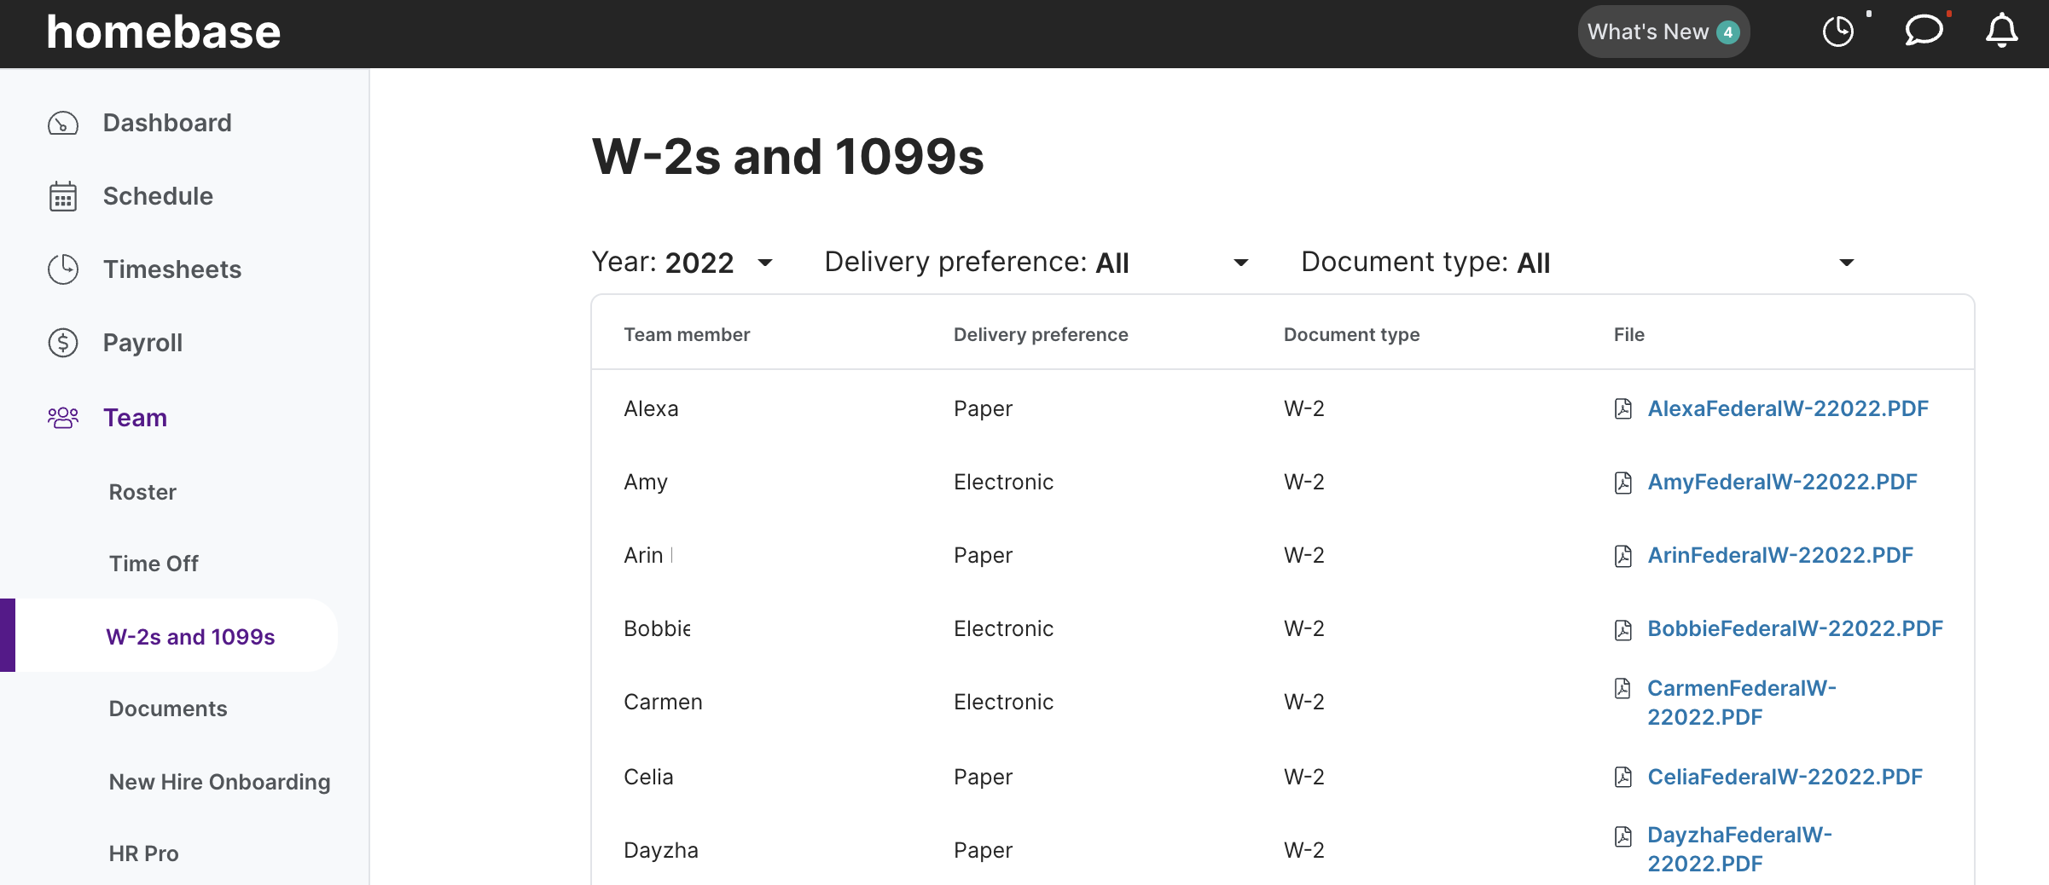Image resolution: width=2049 pixels, height=885 pixels.
Task: Download AmyFederalW-22022.PDF file
Action: pos(1782,483)
